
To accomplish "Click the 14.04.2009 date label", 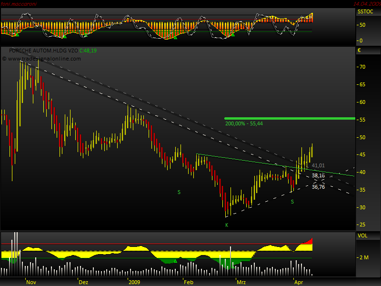I will (x=367, y=4).
